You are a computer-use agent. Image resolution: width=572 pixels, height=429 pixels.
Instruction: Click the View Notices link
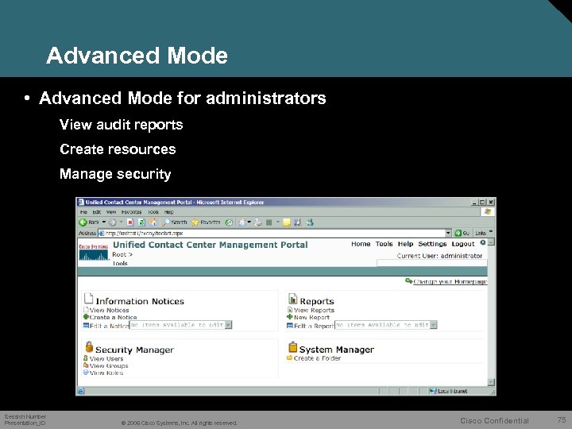click(109, 310)
